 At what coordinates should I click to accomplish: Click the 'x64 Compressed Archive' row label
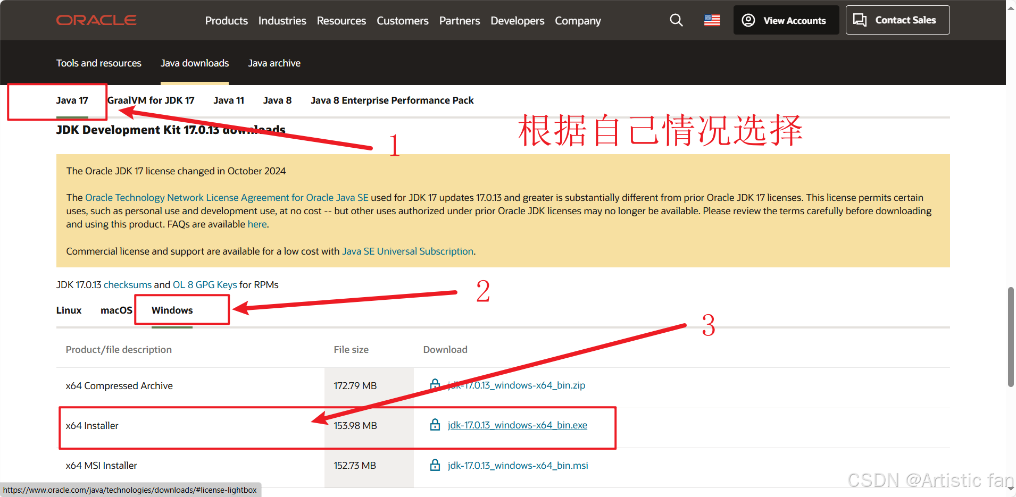click(119, 386)
